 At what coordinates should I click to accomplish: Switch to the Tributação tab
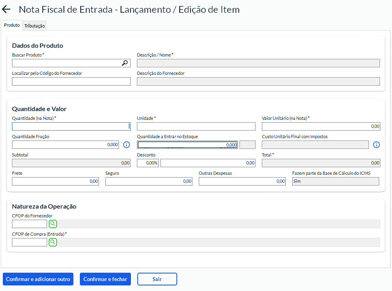tap(35, 26)
